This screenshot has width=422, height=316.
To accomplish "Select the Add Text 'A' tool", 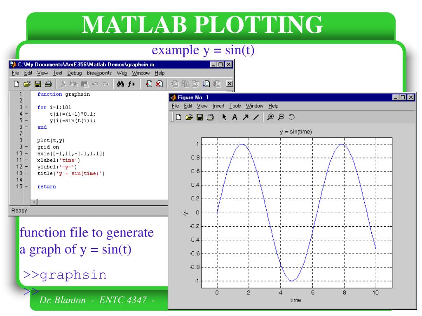I will point(234,117).
